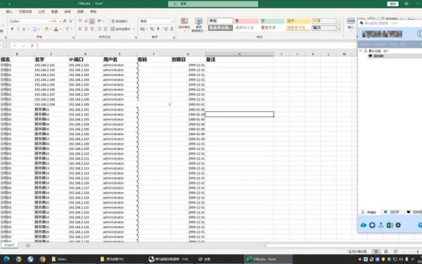Viewport: 422px width, 264px height.
Task: Add a new sheet with plus icon
Action: (27, 246)
